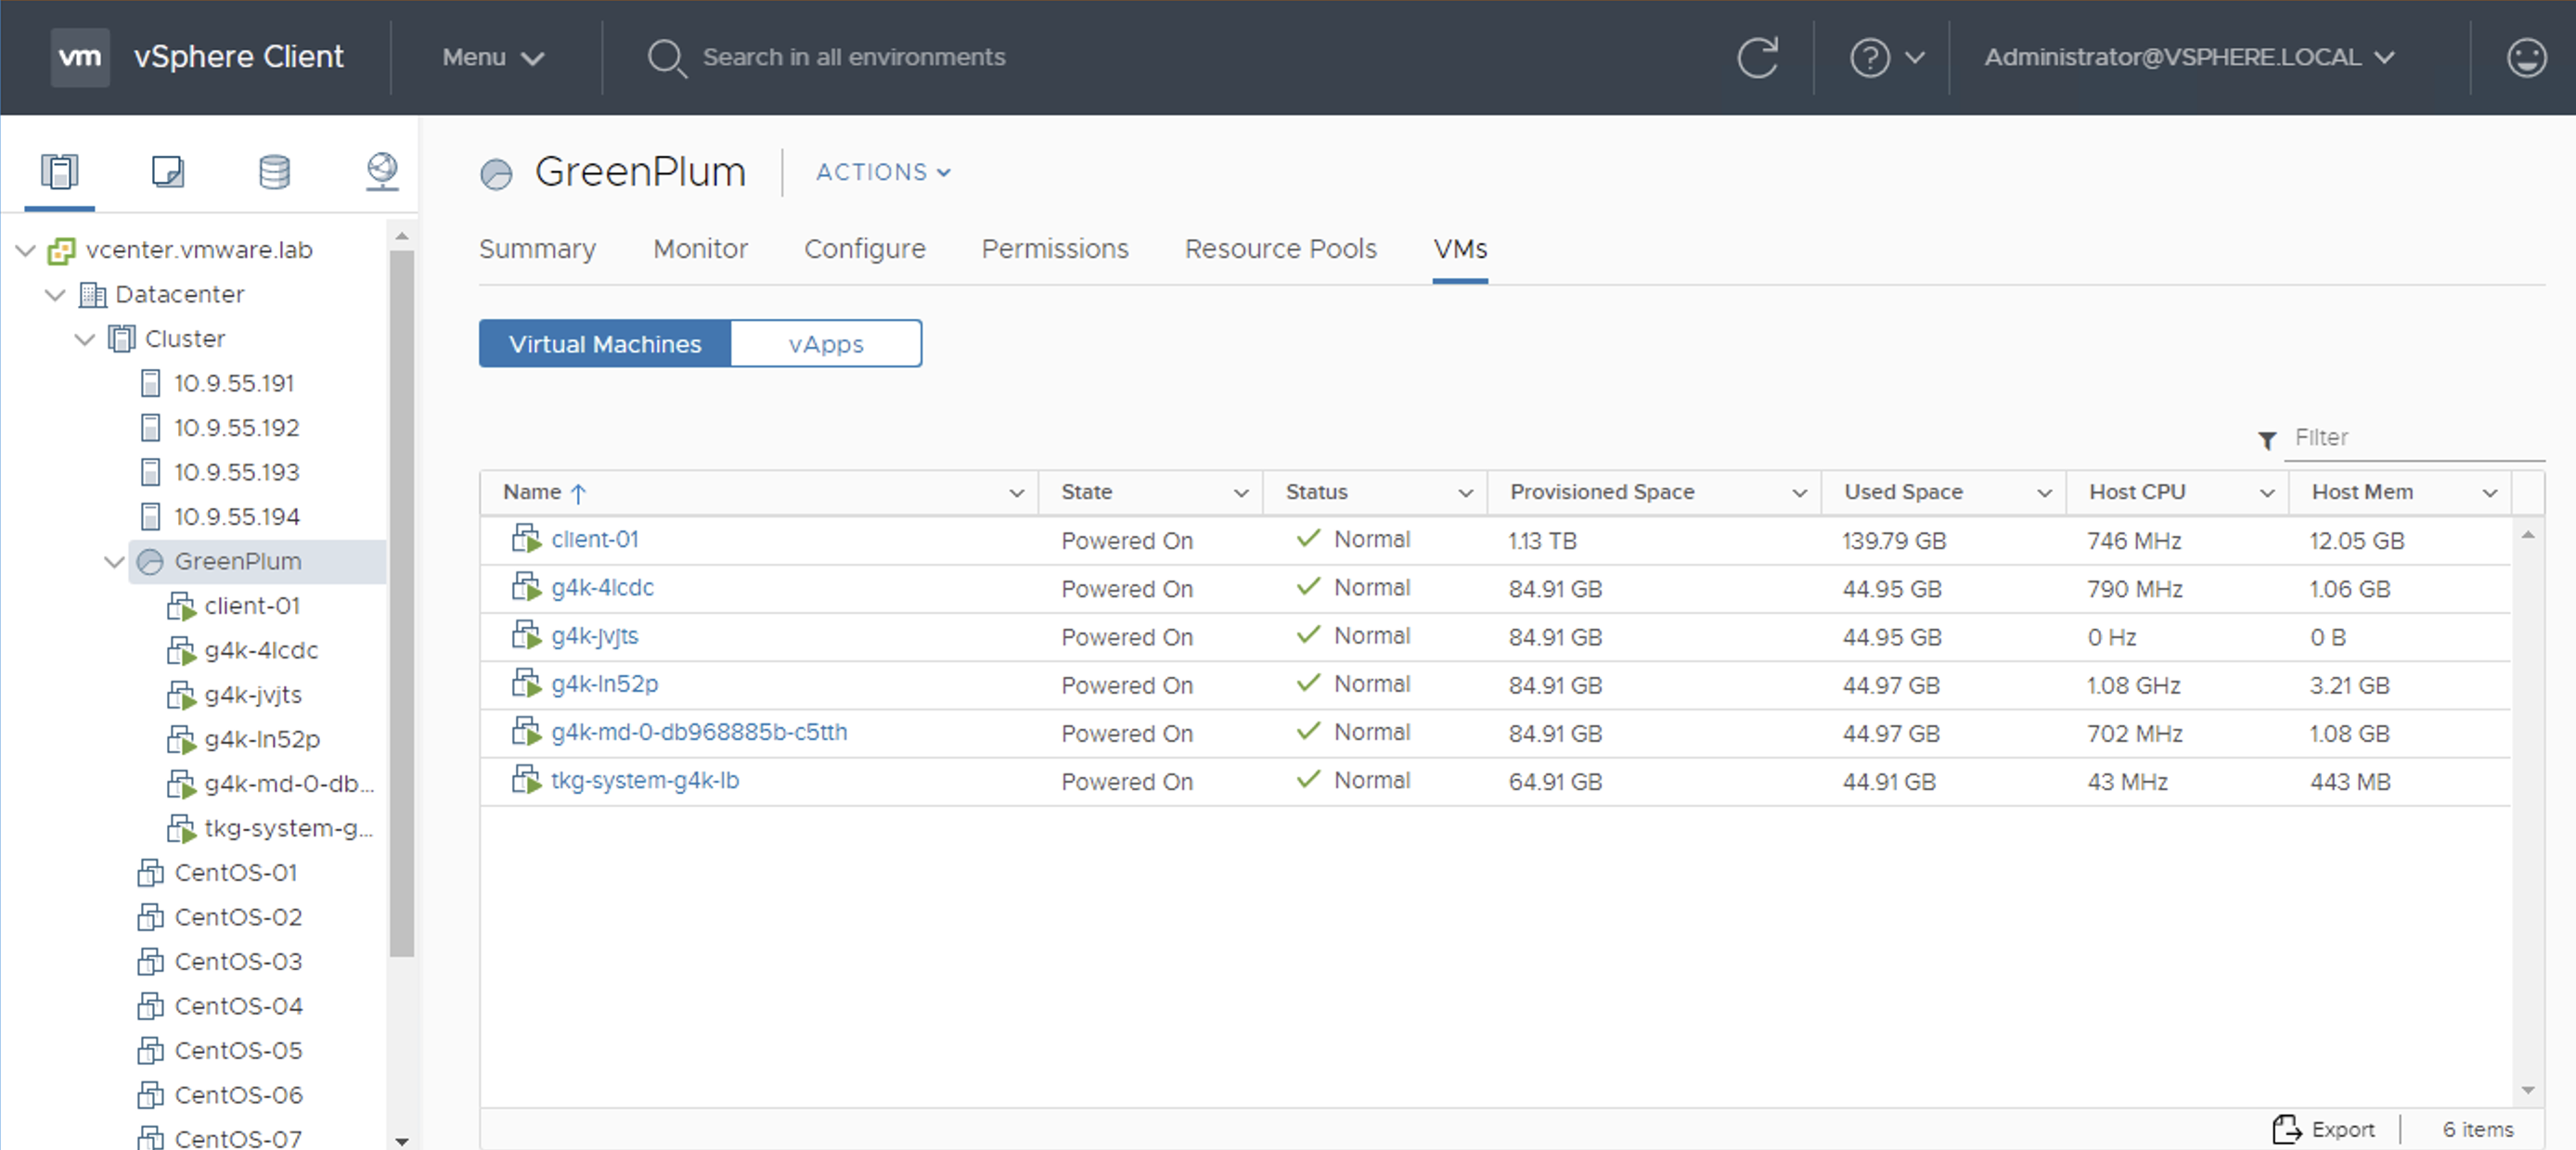Click the host icon for 10.9.55.191

pyautogui.click(x=150, y=383)
